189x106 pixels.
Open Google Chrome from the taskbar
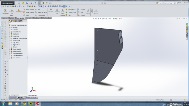tap(24, 104)
